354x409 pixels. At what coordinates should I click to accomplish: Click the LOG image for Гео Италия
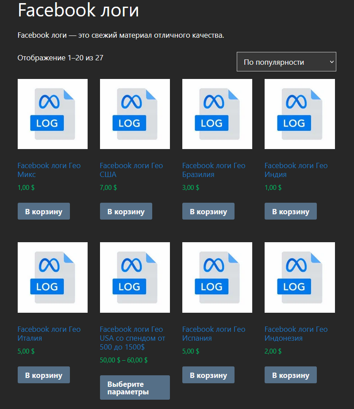click(53, 278)
